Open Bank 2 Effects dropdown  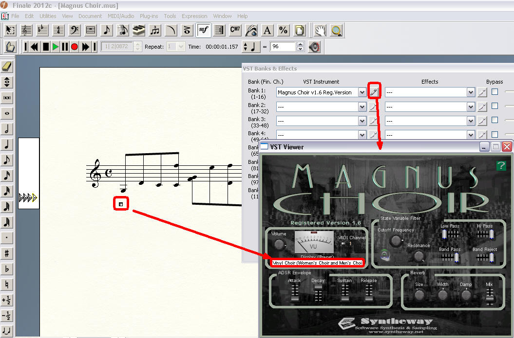[x=471, y=107]
